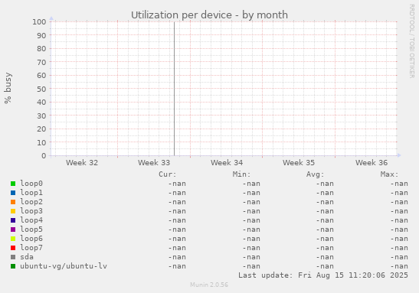Click the orange loop2 legend swatch
Viewport: 419px width, 293px height.
coord(13,202)
